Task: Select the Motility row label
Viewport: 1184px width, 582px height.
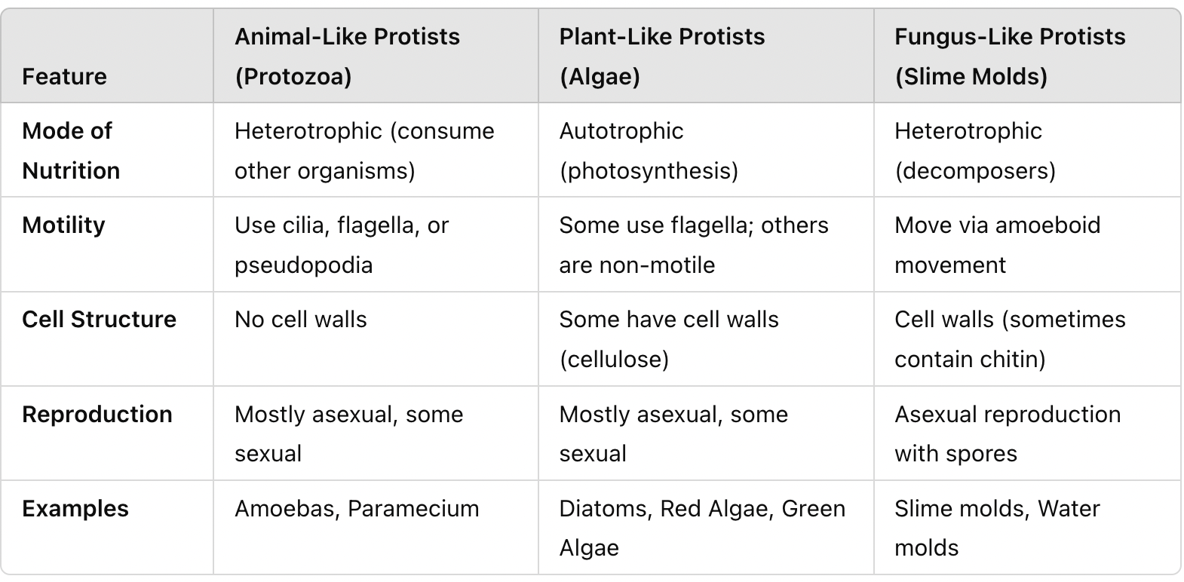Action: point(63,225)
